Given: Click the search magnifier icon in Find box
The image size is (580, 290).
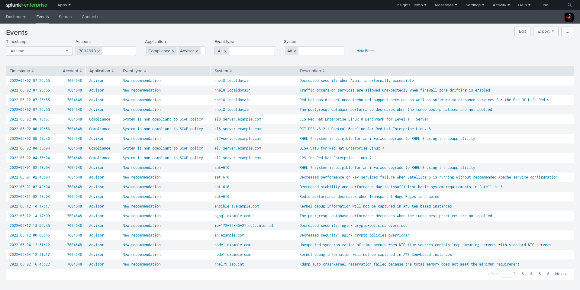Looking at the screenshot, I should pos(569,5).
